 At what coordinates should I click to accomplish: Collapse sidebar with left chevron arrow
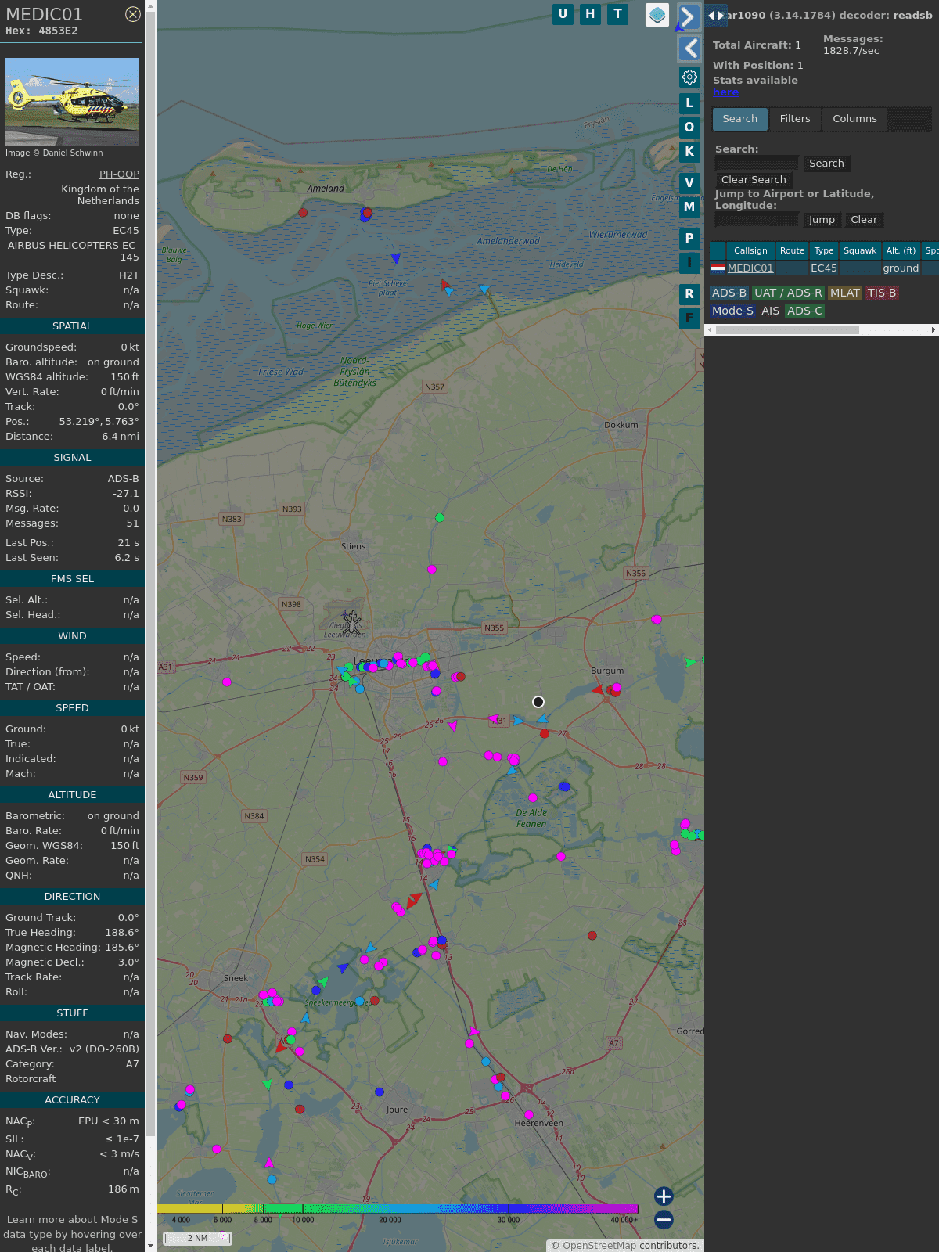pos(689,49)
